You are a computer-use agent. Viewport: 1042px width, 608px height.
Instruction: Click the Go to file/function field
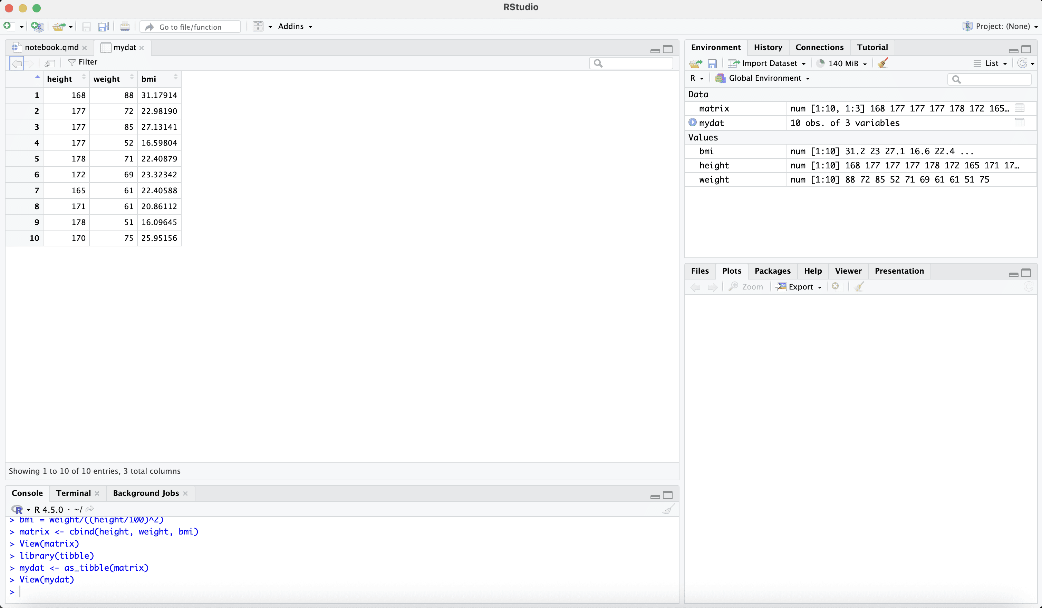tap(190, 27)
